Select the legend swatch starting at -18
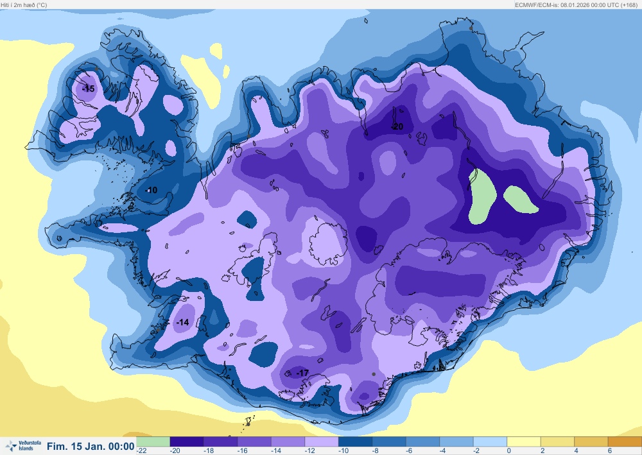 pyautogui.click(x=220, y=442)
